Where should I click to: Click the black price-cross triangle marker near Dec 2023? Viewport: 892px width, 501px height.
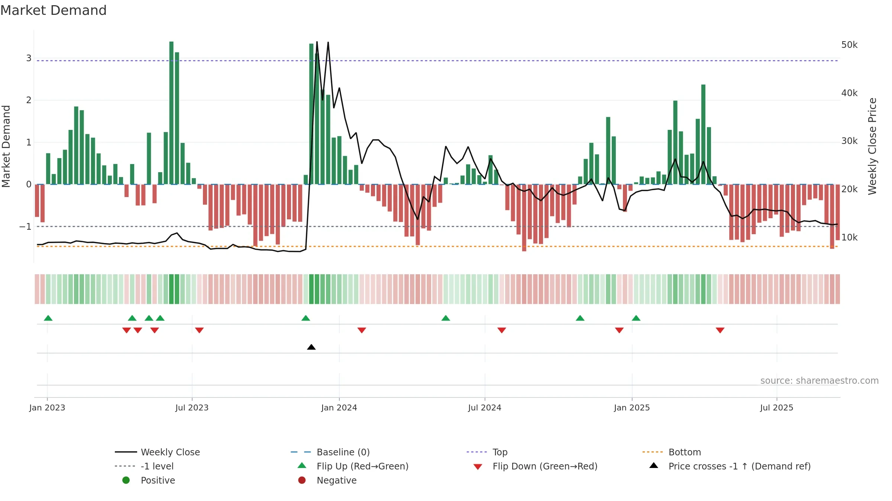[x=311, y=347]
